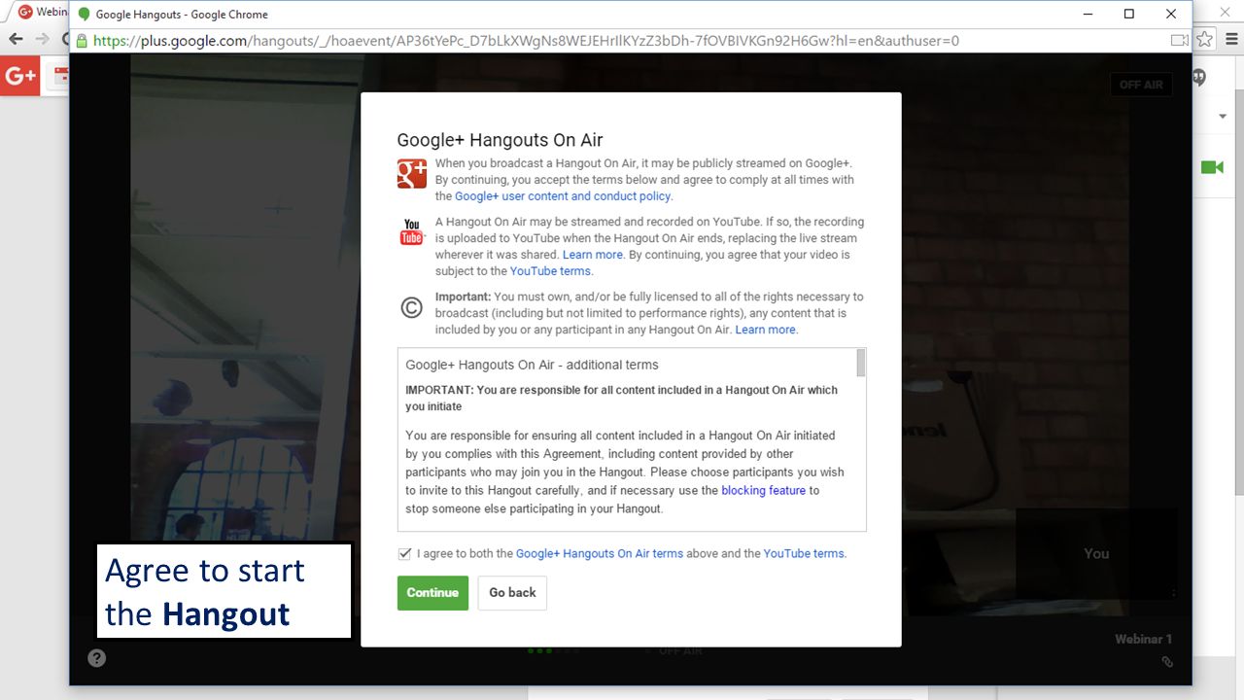
Task: Click the Google+ logo in background window
Action: coord(19,77)
